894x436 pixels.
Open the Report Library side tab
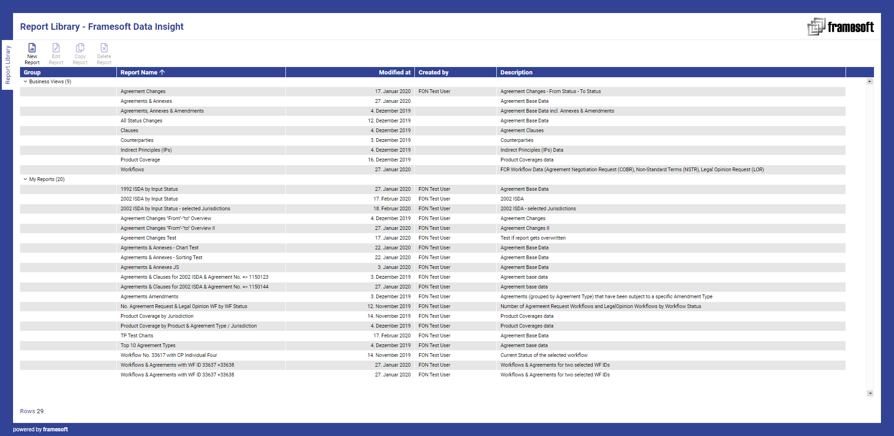pos(7,65)
